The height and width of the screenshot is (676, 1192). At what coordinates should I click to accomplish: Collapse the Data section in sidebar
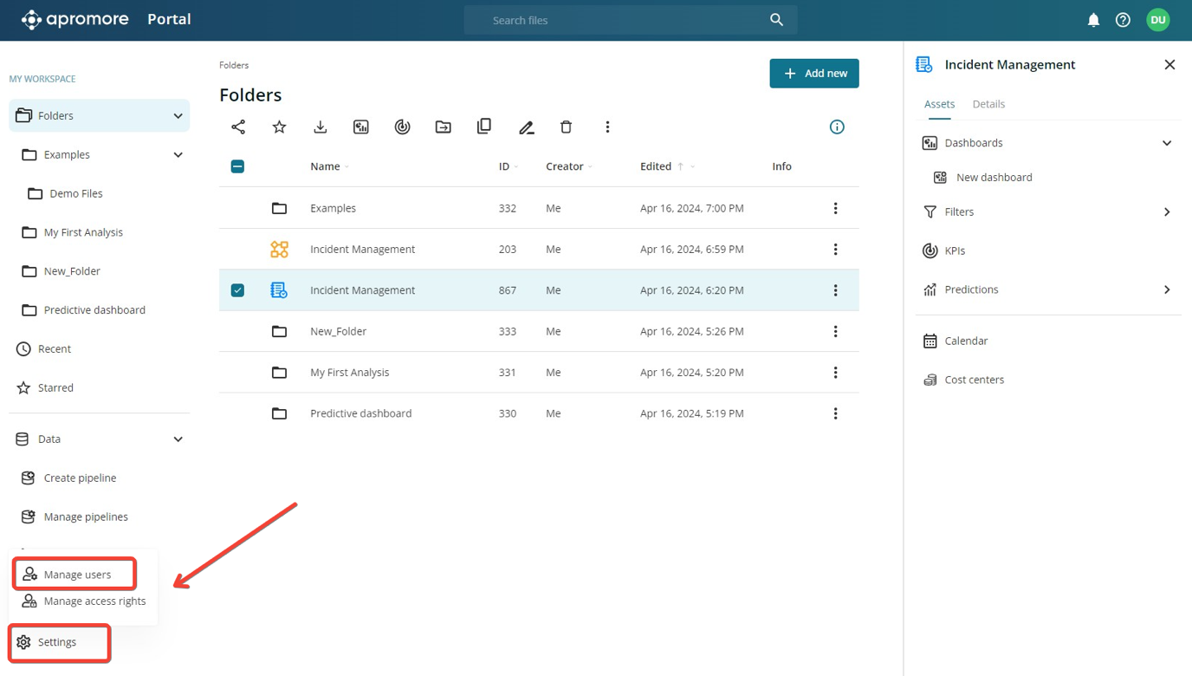pos(178,439)
